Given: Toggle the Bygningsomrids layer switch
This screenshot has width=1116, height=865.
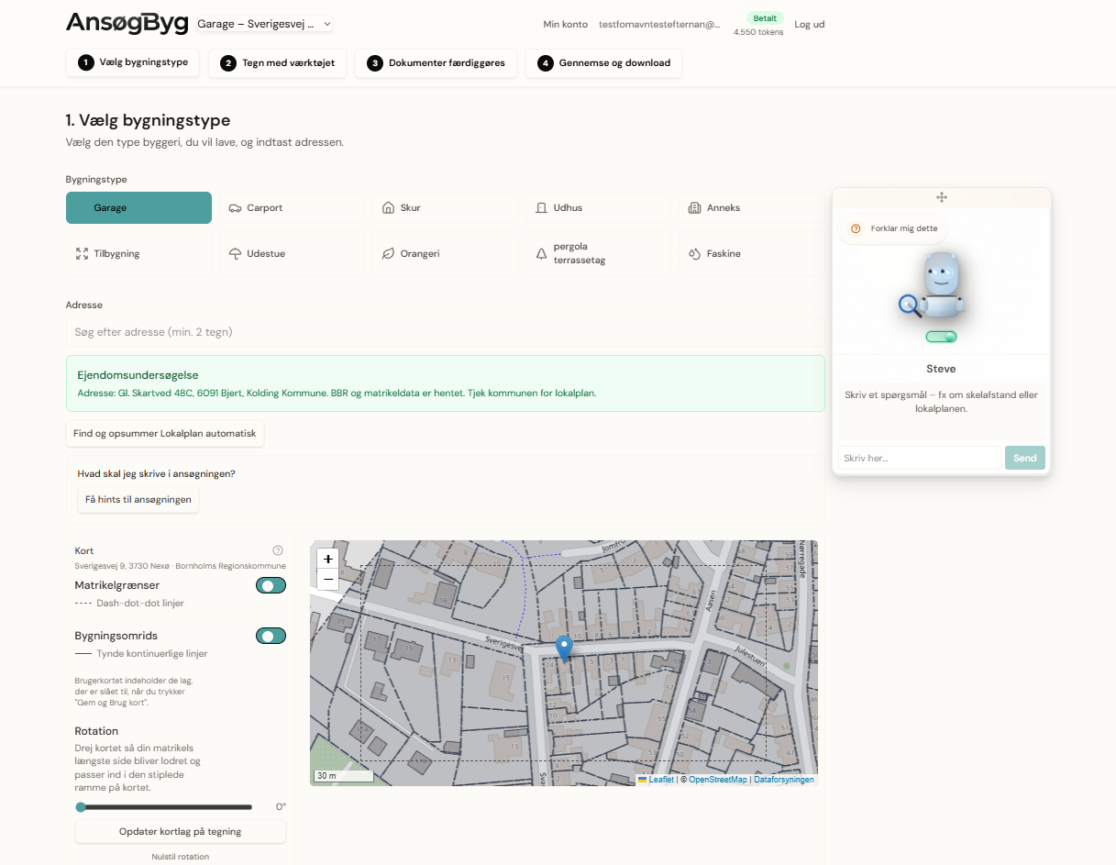Looking at the screenshot, I should point(271,636).
